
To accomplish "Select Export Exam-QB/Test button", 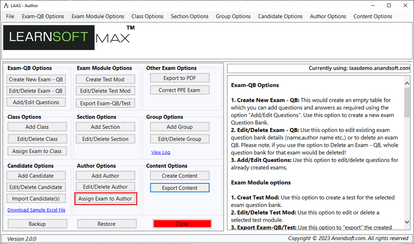I will (x=105, y=103).
